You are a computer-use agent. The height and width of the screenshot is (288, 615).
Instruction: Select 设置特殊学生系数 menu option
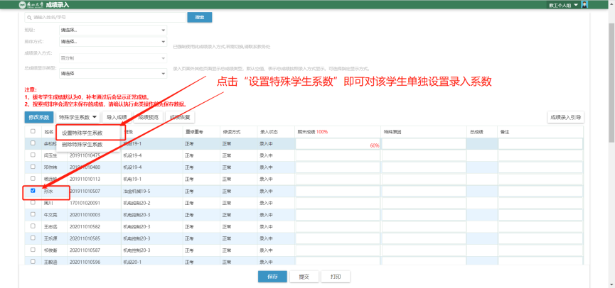(x=82, y=133)
